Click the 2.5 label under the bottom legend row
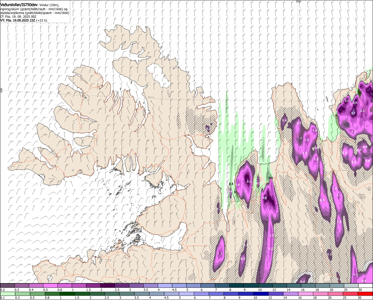Viewport: 373px width, 300px height. tap(107, 298)
